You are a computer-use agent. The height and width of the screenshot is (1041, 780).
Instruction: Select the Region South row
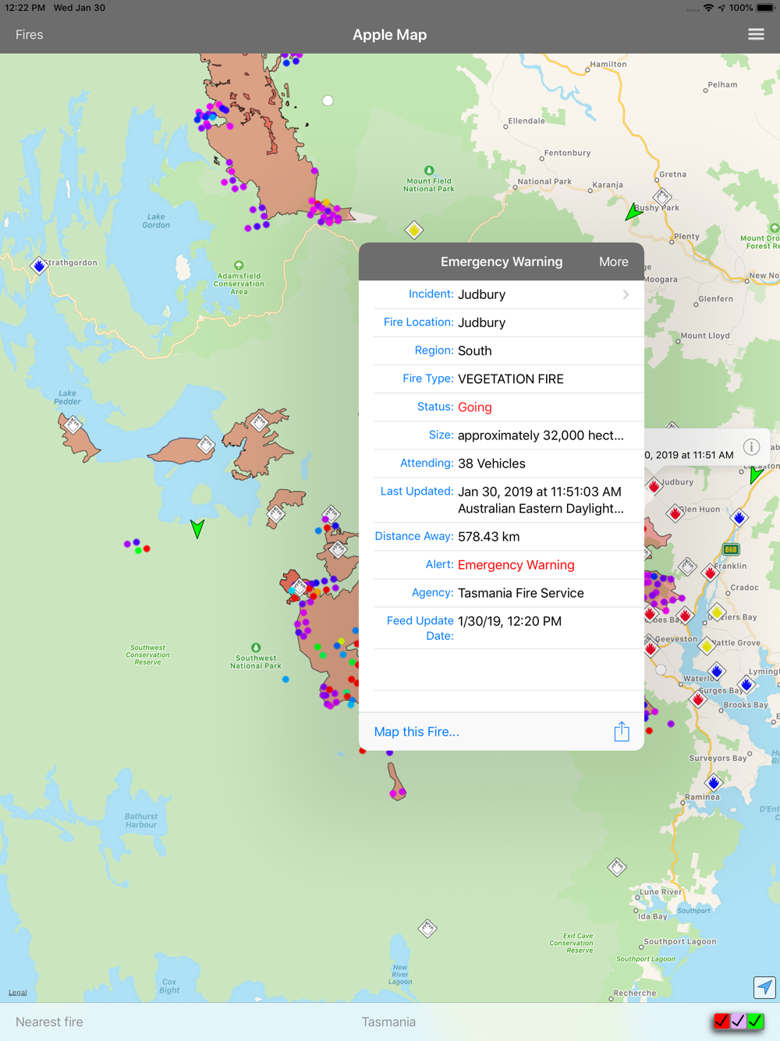(x=502, y=351)
